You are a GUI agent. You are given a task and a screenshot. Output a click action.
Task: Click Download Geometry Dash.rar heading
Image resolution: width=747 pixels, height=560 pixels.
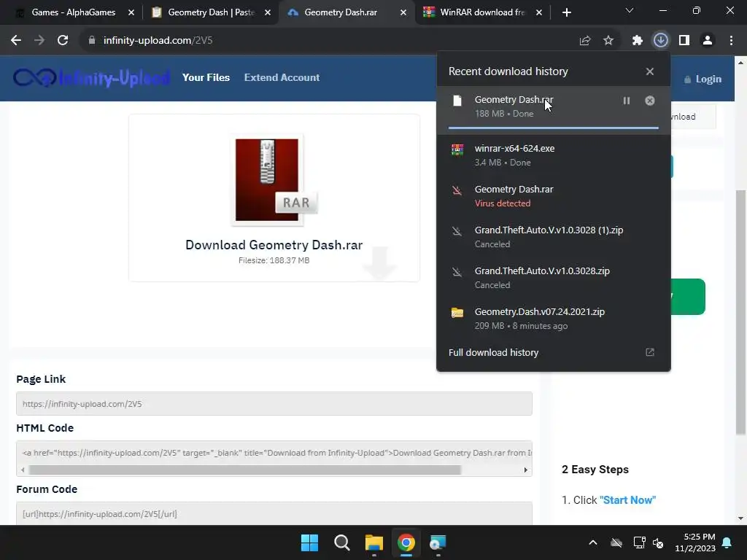point(274,245)
